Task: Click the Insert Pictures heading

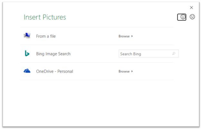Action: click(x=45, y=17)
